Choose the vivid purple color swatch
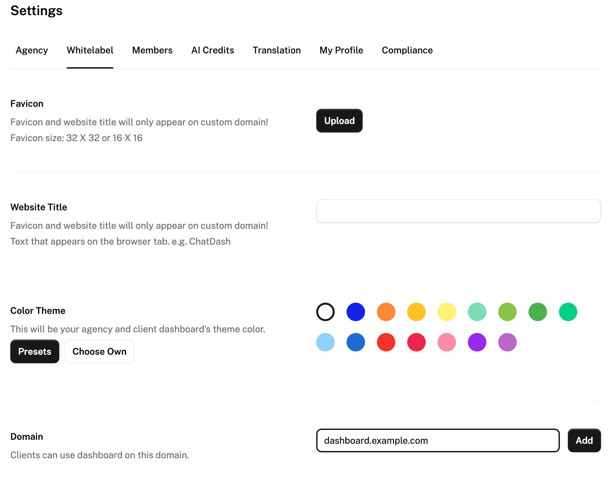 click(x=477, y=342)
